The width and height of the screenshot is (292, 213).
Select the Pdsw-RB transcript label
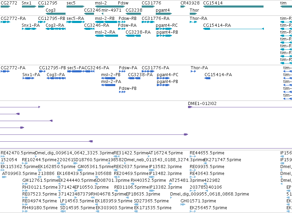tap(128, 19)
